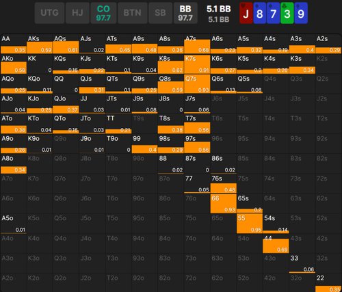The width and height of the screenshot is (342, 292).
Task: Switch to the BB position tab
Action: point(185,13)
